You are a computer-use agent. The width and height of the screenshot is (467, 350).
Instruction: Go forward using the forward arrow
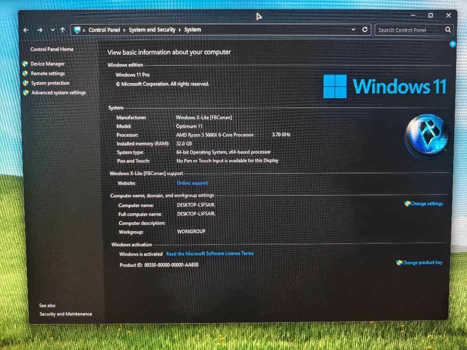click(x=40, y=30)
